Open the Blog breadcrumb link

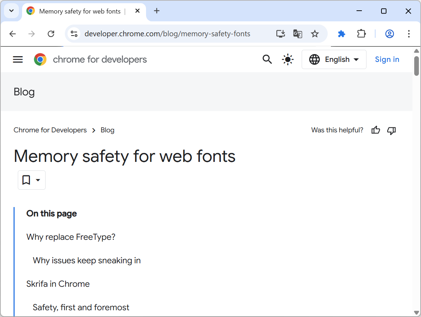click(107, 130)
